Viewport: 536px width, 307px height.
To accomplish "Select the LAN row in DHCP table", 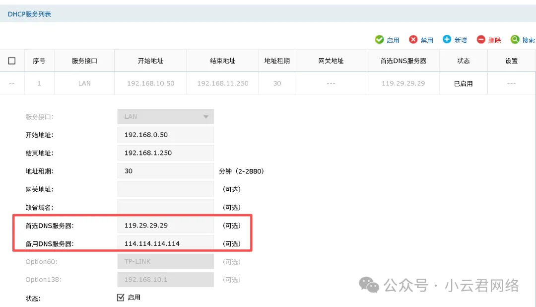I will point(84,83).
